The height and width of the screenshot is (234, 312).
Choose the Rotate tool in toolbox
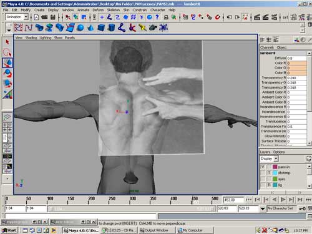pos(7,74)
